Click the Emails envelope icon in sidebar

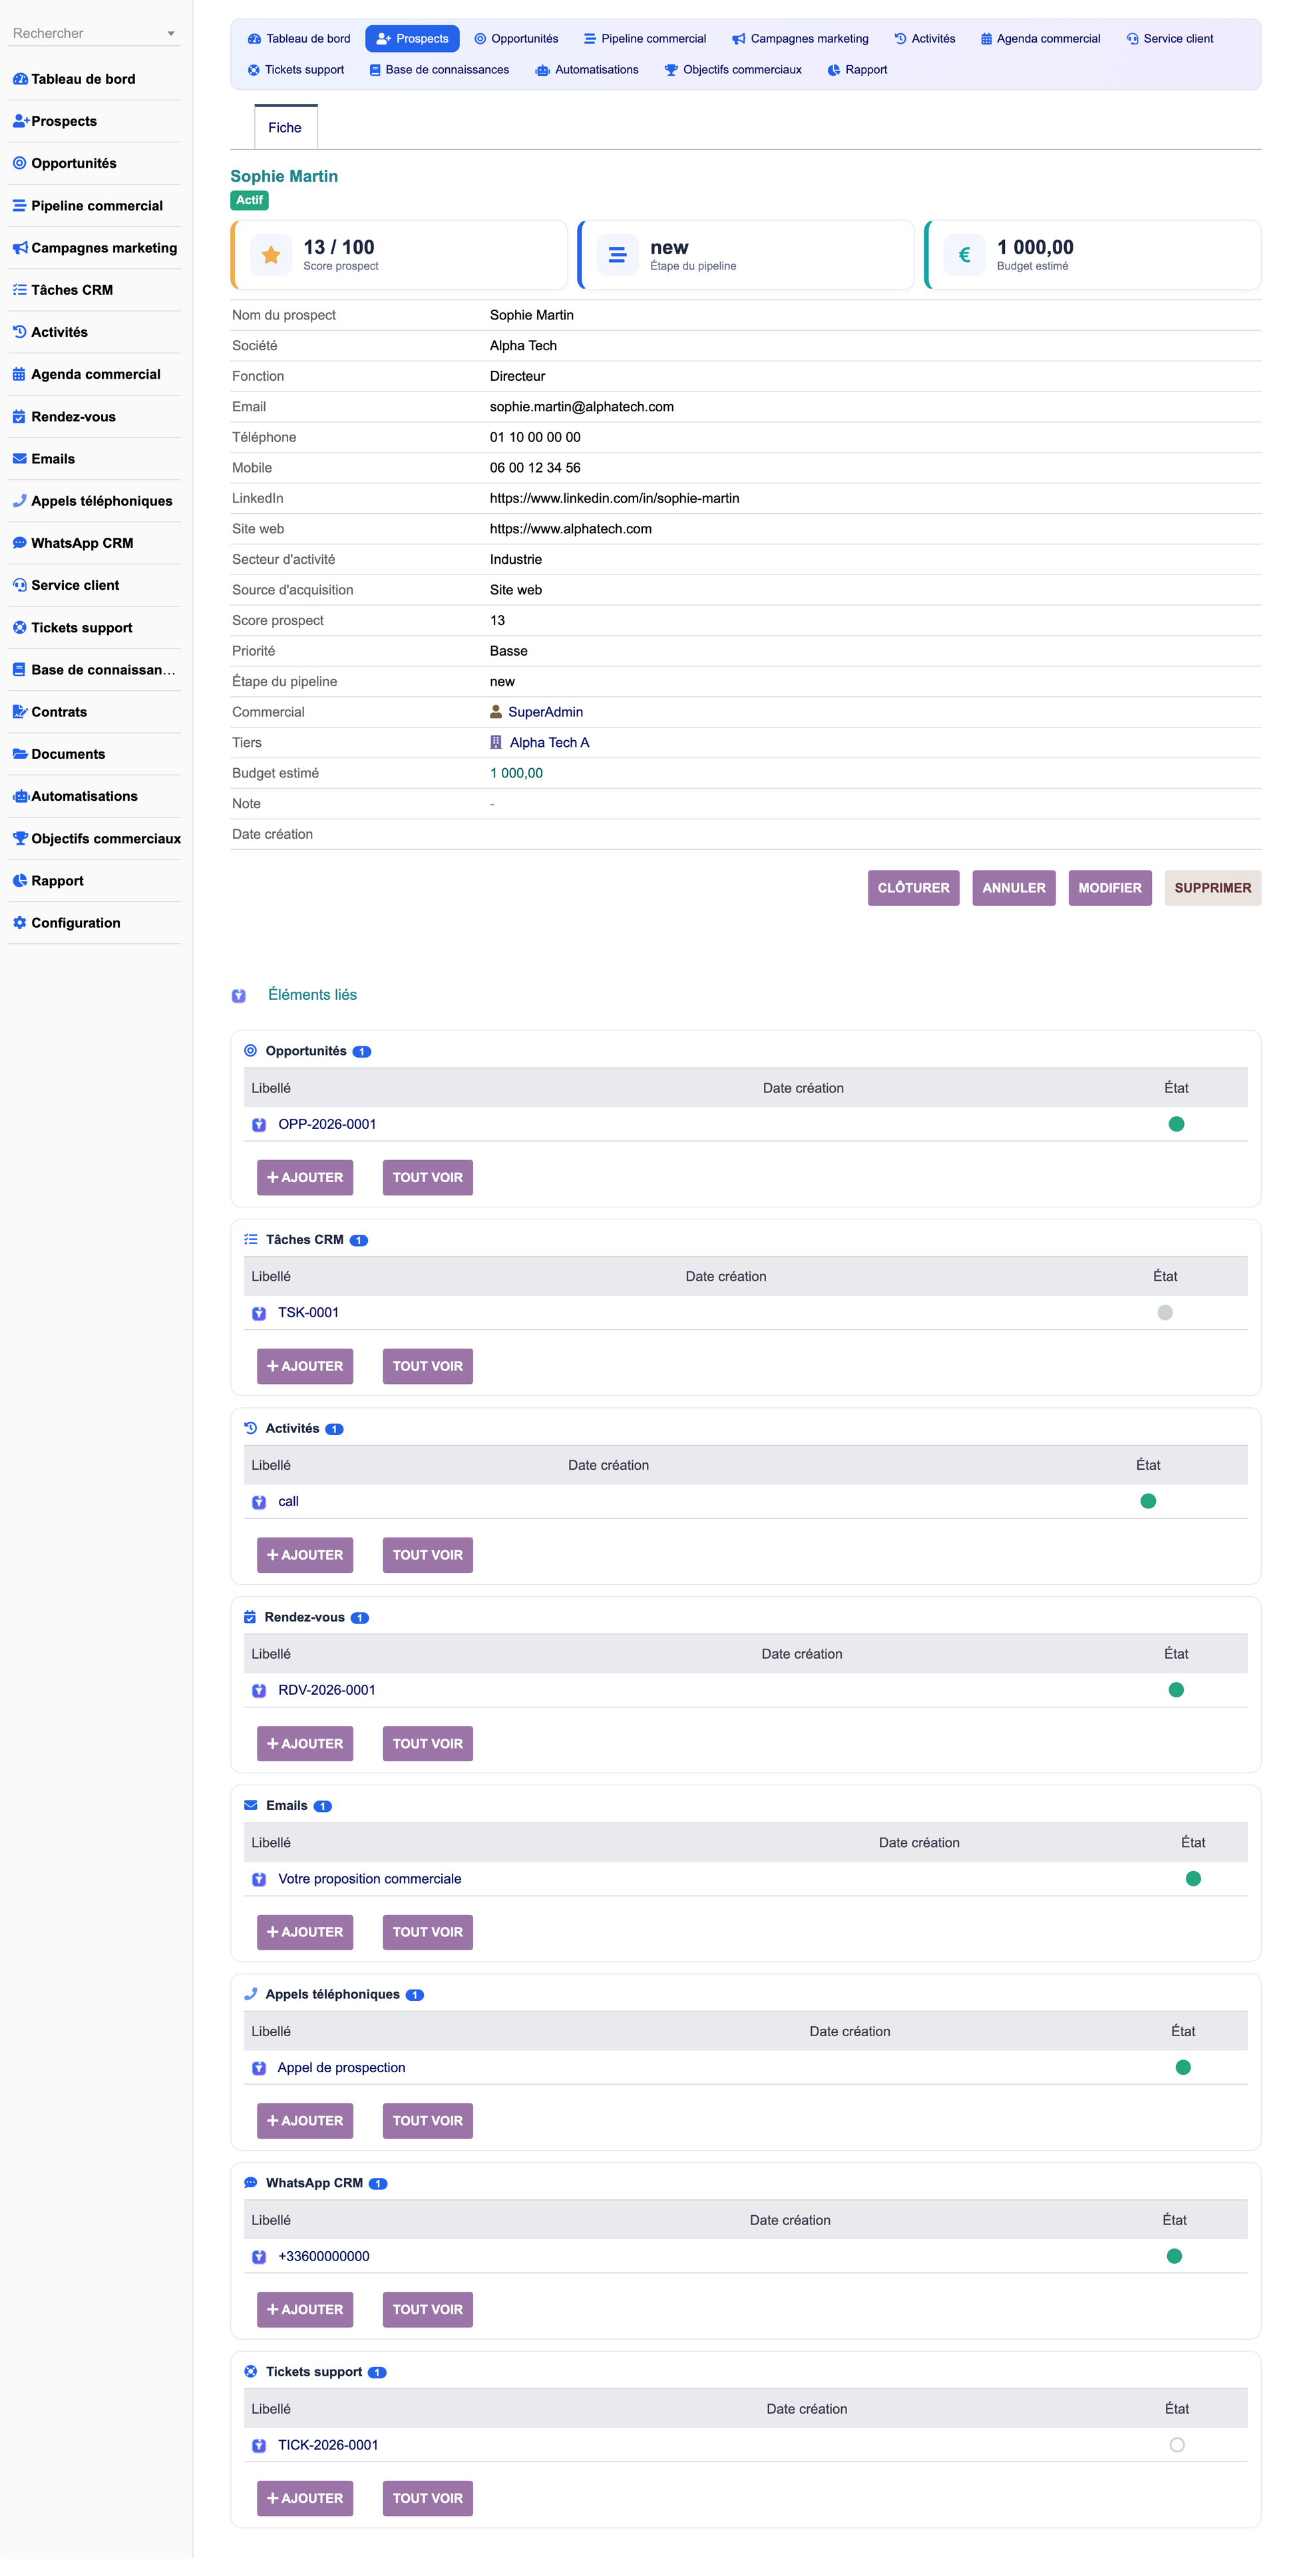(x=20, y=459)
